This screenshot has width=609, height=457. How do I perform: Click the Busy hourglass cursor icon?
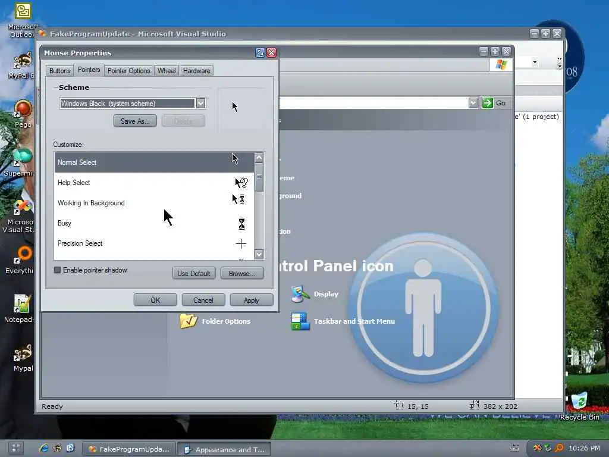[x=241, y=224]
